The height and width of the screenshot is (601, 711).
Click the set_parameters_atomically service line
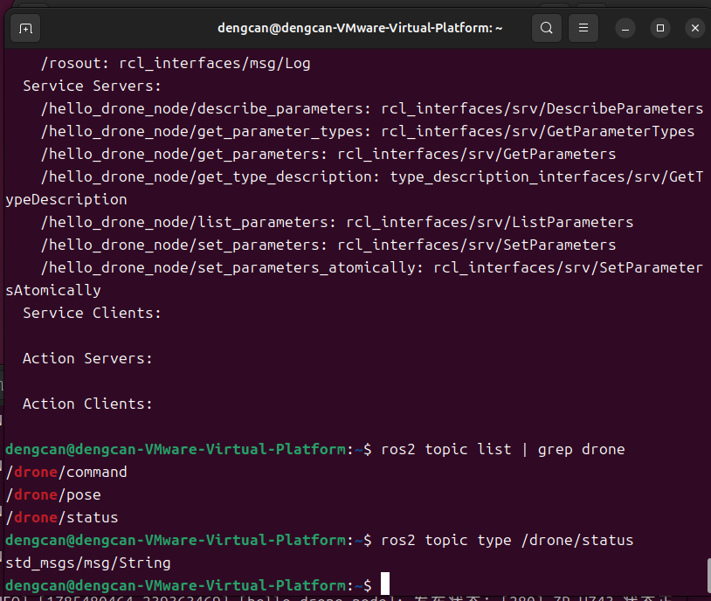coord(372,267)
